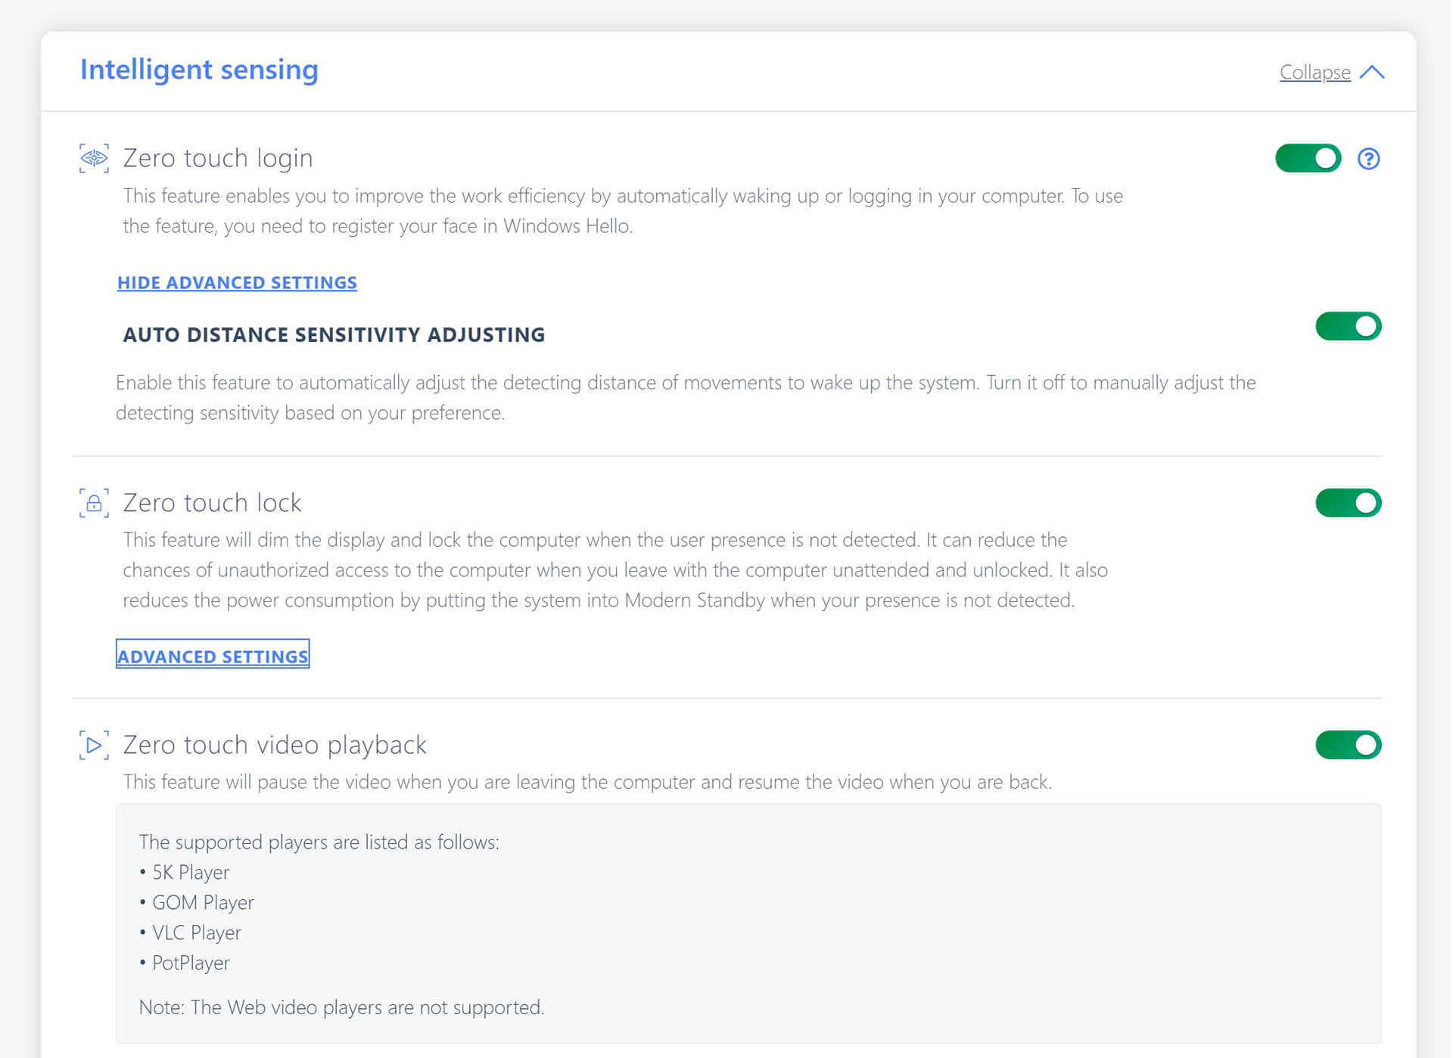Image resolution: width=1453 pixels, height=1058 pixels.
Task: Collapse the Intelligent sensing section
Action: 1315,73
